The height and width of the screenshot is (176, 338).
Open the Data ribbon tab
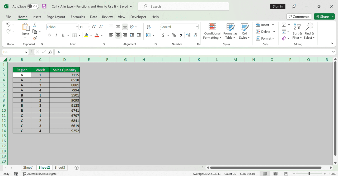tap(93, 17)
